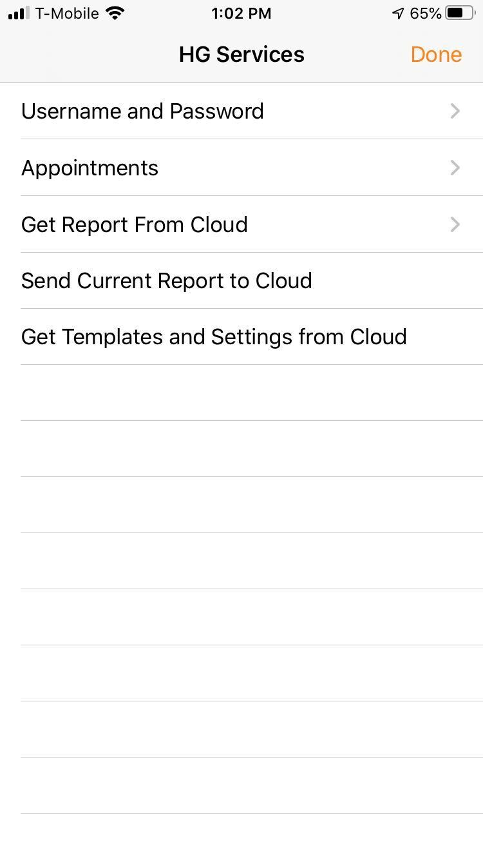Viewport: 483px width, 860px height.
Task: Tap the empty row below Get Templates
Action: click(x=241, y=393)
